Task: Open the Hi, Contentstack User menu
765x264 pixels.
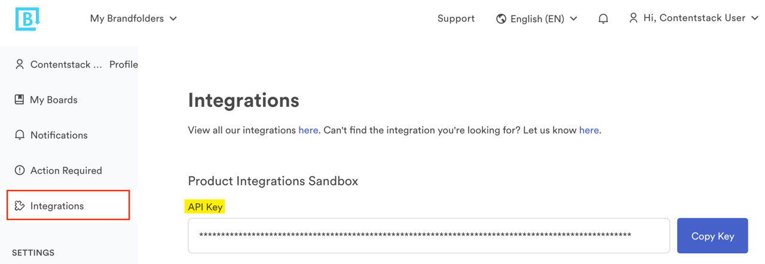Action: pos(693,18)
